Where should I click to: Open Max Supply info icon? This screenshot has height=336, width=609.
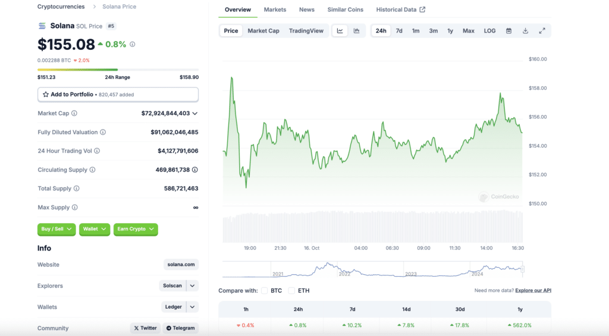tap(74, 207)
